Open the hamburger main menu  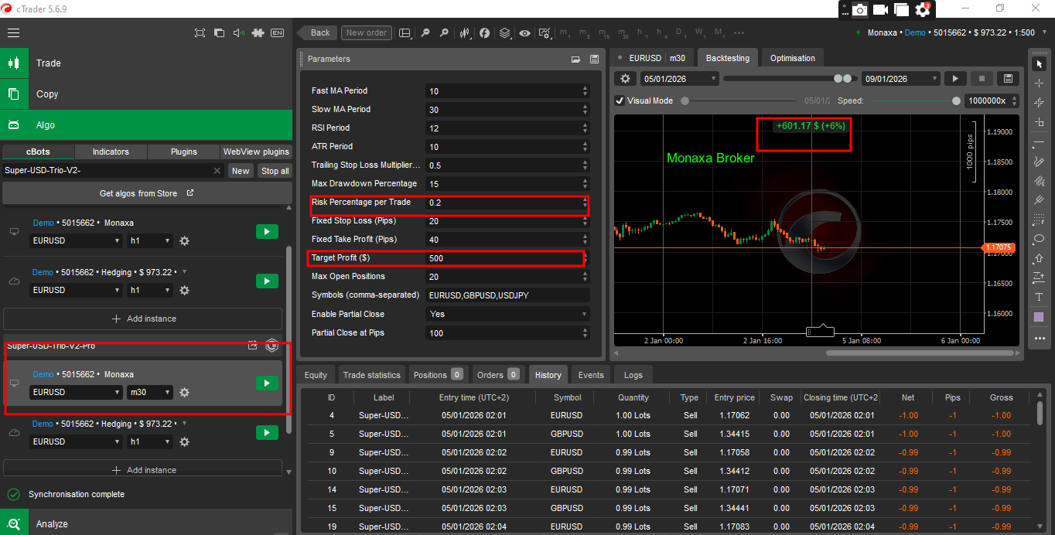pyautogui.click(x=13, y=33)
